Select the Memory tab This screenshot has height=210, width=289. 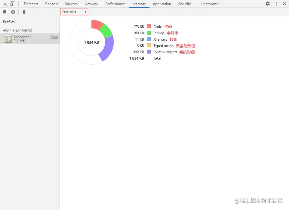139,4
